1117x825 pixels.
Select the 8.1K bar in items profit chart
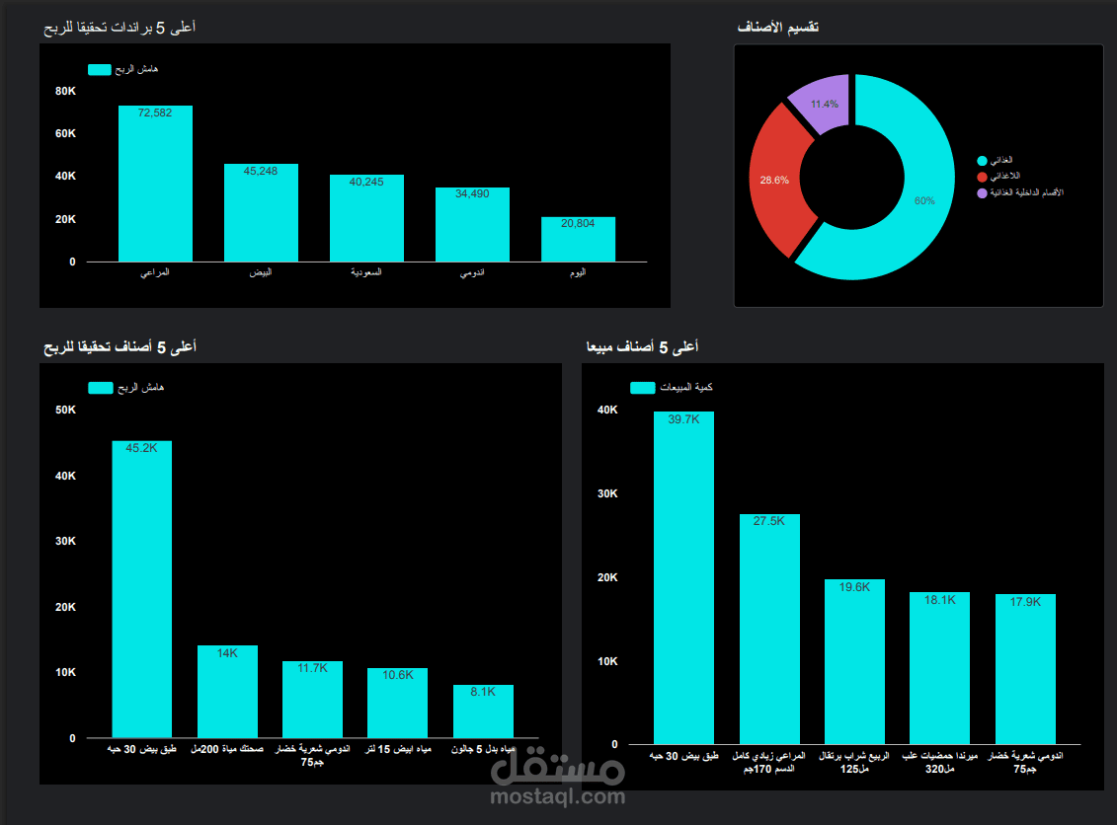pyautogui.click(x=483, y=712)
